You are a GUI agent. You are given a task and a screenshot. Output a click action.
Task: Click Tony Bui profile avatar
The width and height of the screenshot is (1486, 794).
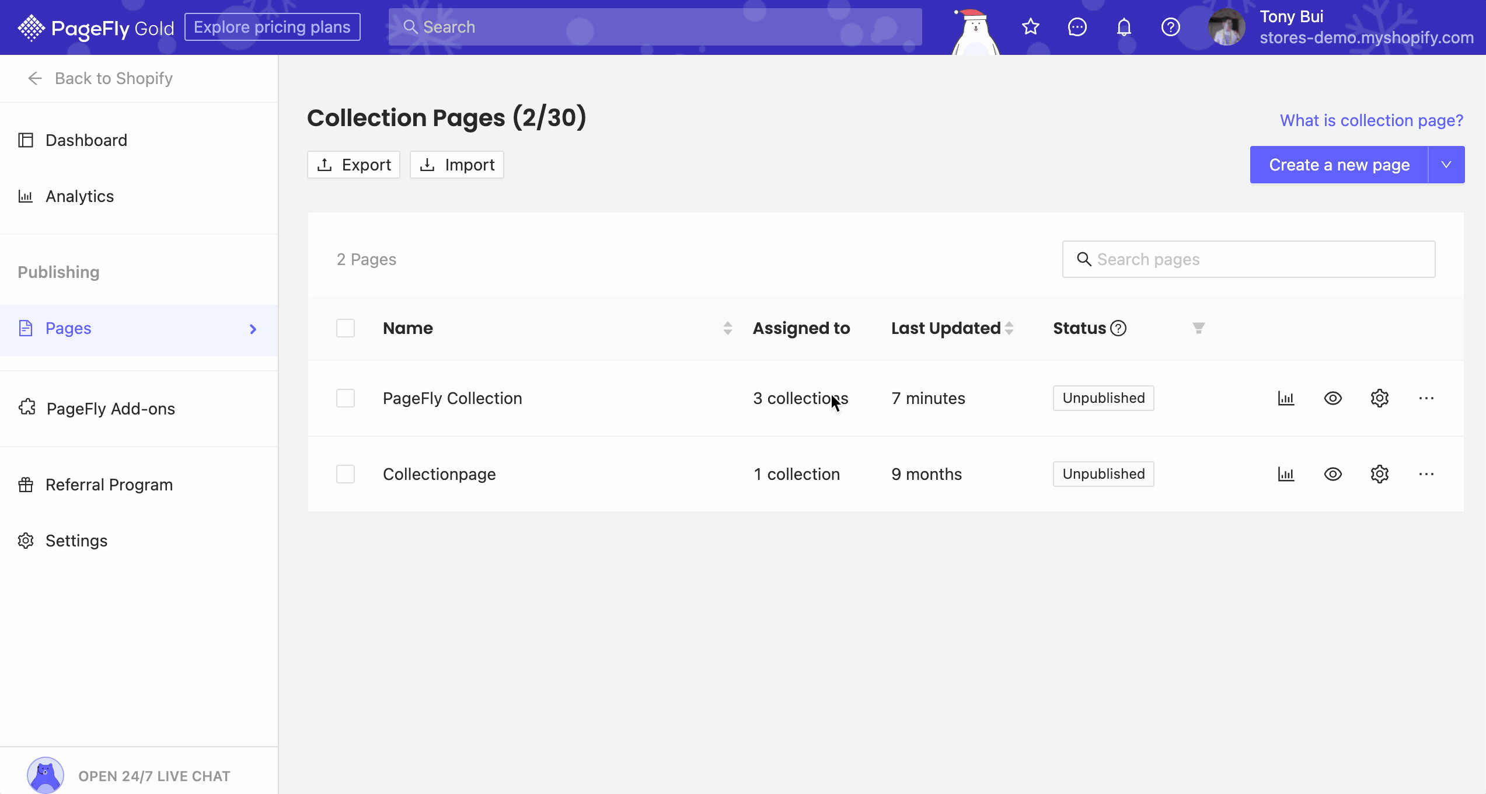(1226, 27)
